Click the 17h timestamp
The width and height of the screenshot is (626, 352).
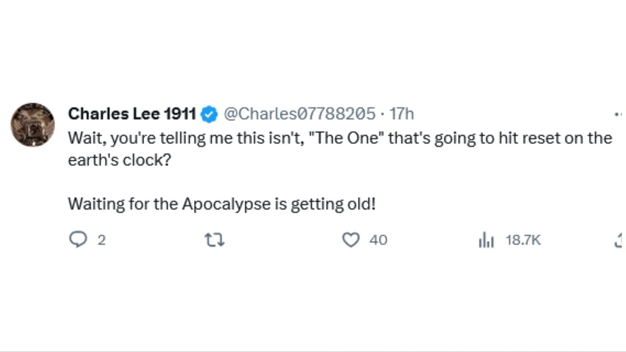[x=402, y=114]
